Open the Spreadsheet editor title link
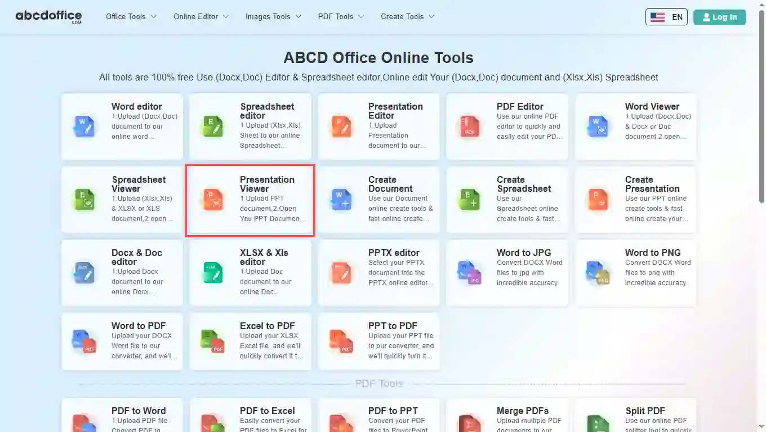This screenshot has width=766, height=432. click(x=267, y=111)
